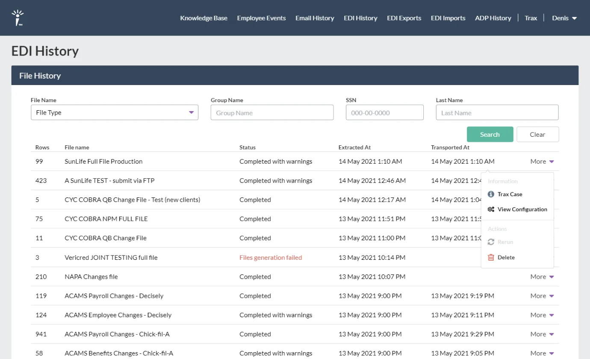The height and width of the screenshot is (359, 590).
Task: Click the Extracted At column header
Action: click(x=354, y=147)
